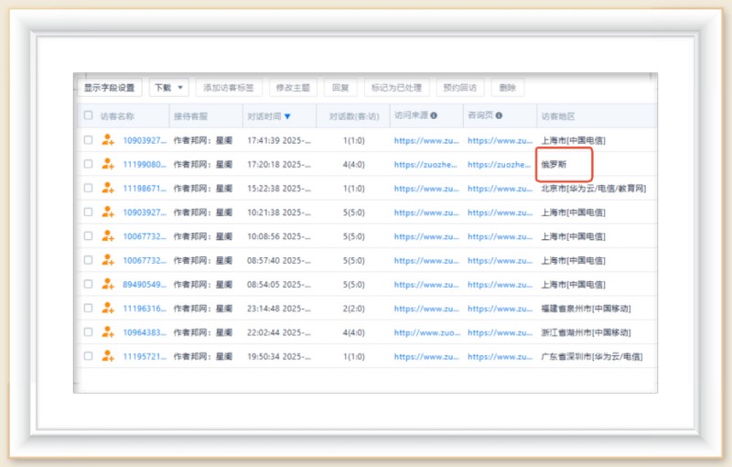Click the add-visitor icon for visitor 11195721
The image size is (732, 467).
click(x=109, y=356)
